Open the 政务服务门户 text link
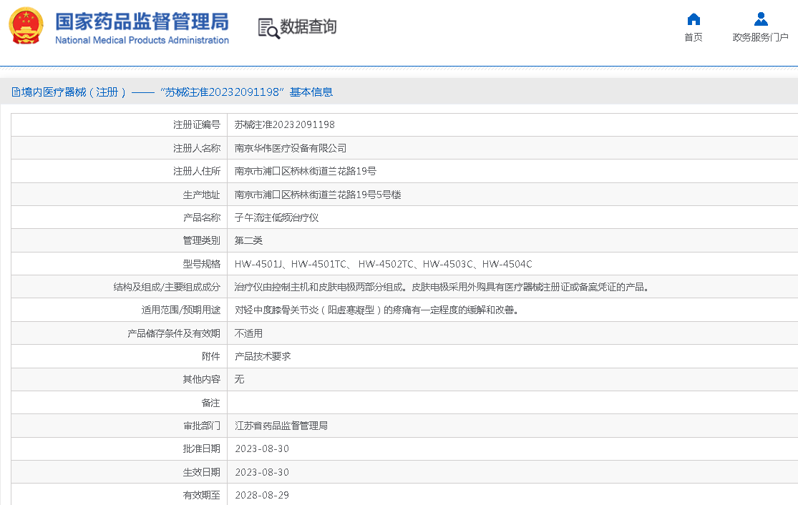 point(760,38)
